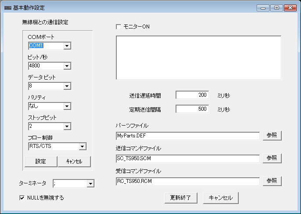Click the app icon in title bar

(x=7, y=8)
